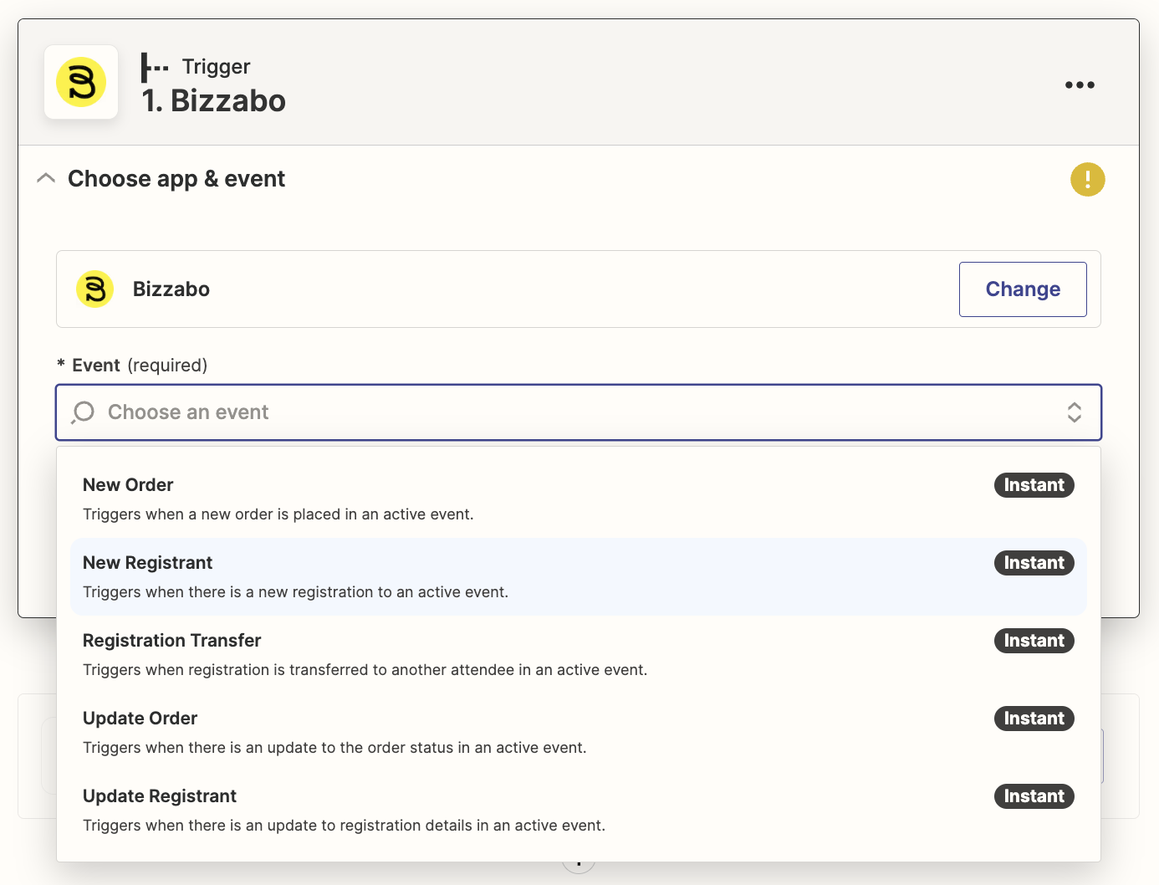Click the Instant badge for New Registrant
The height and width of the screenshot is (885, 1159).
coord(1034,563)
